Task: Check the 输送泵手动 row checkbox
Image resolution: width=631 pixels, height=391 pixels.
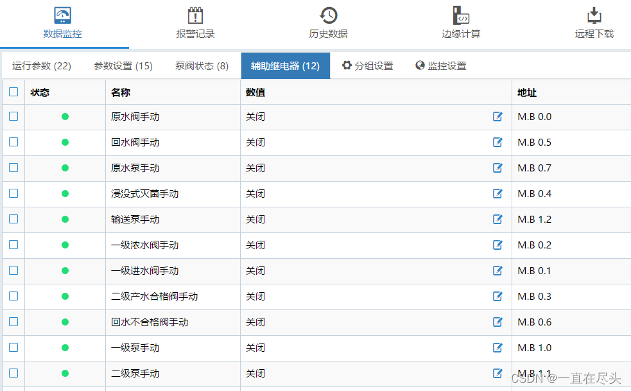Action: [x=13, y=219]
